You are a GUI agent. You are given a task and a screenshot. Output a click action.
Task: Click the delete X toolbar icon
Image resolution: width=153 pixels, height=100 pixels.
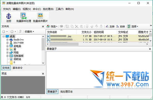pos(77,27)
